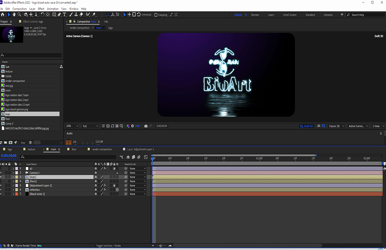The height and width of the screenshot is (250, 386).
Task: Open the Classic 3D renderer dropdown
Action: click(336, 126)
